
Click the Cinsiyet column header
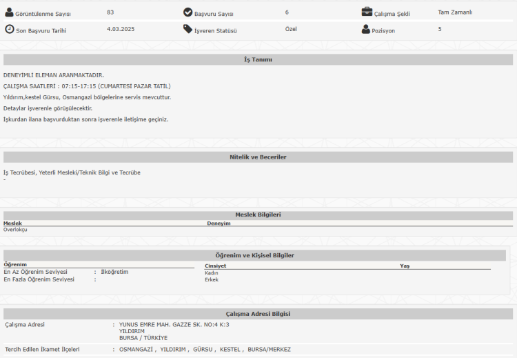click(215, 266)
